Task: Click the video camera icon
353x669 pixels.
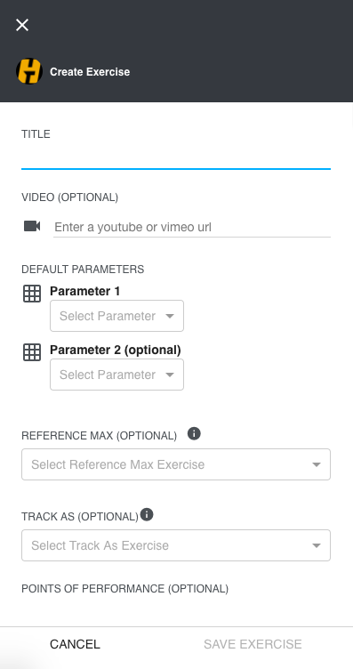Action: tap(32, 226)
